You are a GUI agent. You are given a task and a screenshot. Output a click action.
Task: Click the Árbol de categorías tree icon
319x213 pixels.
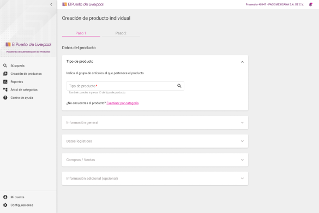[5, 90]
